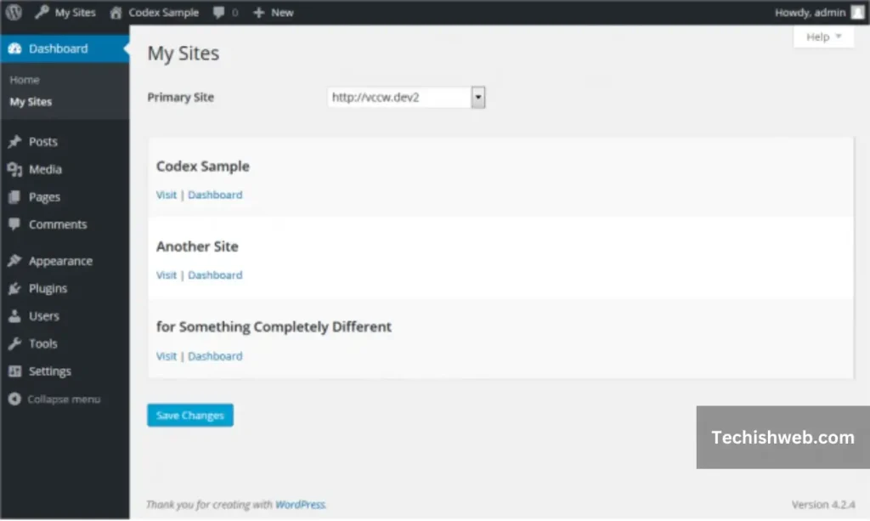Image resolution: width=870 pixels, height=521 pixels.
Task: Expand the Help tab
Action: click(x=823, y=37)
